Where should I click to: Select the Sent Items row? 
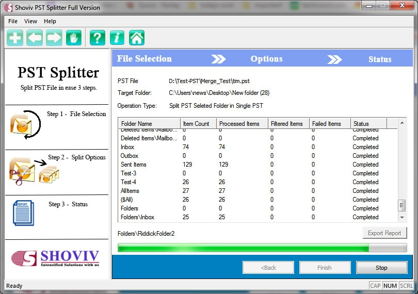click(258, 165)
